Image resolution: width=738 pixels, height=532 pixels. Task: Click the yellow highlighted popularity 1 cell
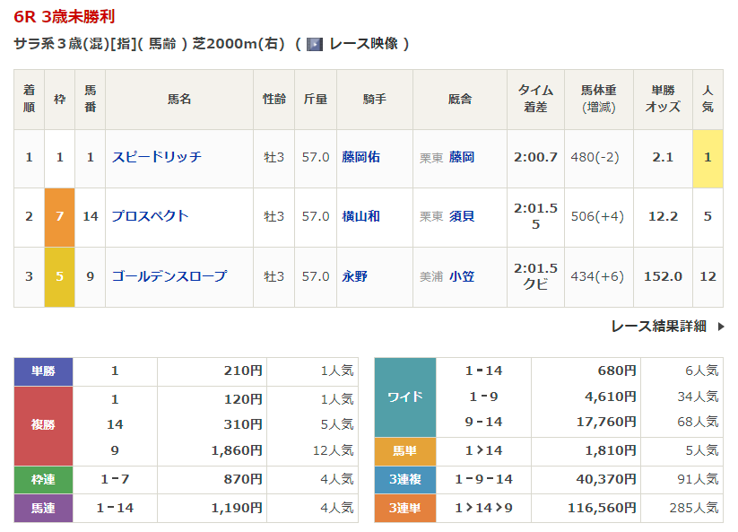click(708, 157)
